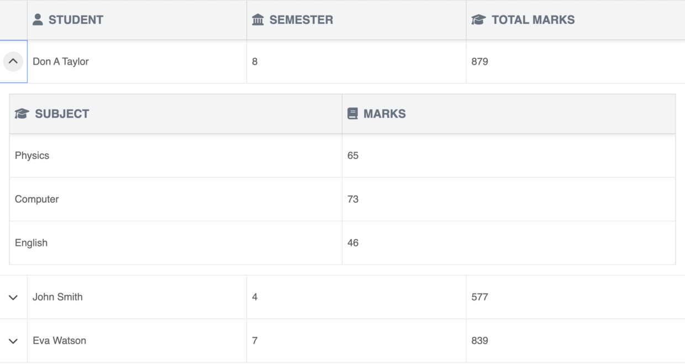Click the Subject header in nested table
Viewport: 685px width, 364px height.
tap(62, 114)
